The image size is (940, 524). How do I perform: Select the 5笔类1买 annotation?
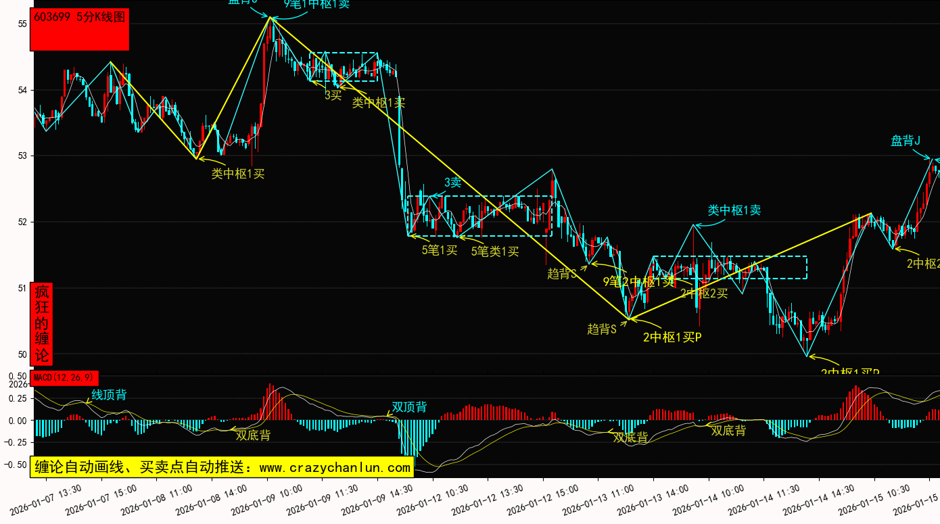click(495, 252)
